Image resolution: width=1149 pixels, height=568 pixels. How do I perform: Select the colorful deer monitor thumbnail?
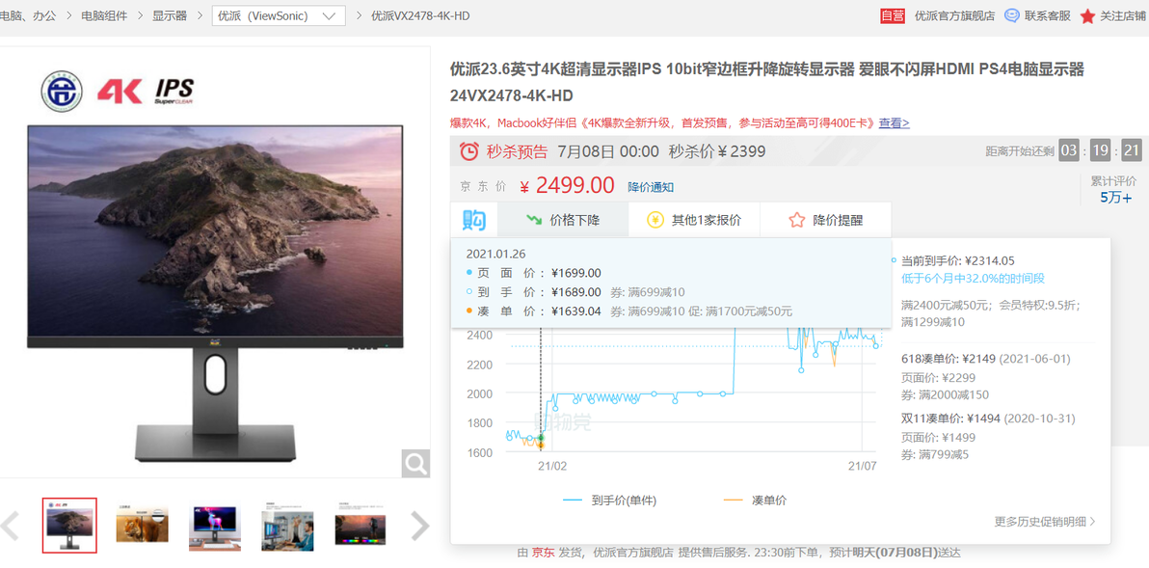(215, 525)
